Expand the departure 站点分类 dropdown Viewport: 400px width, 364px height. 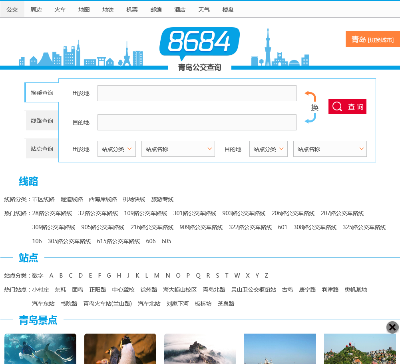tap(117, 149)
